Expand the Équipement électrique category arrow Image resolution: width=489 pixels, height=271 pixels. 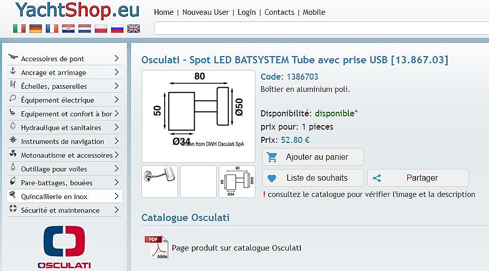(x=116, y=100)
